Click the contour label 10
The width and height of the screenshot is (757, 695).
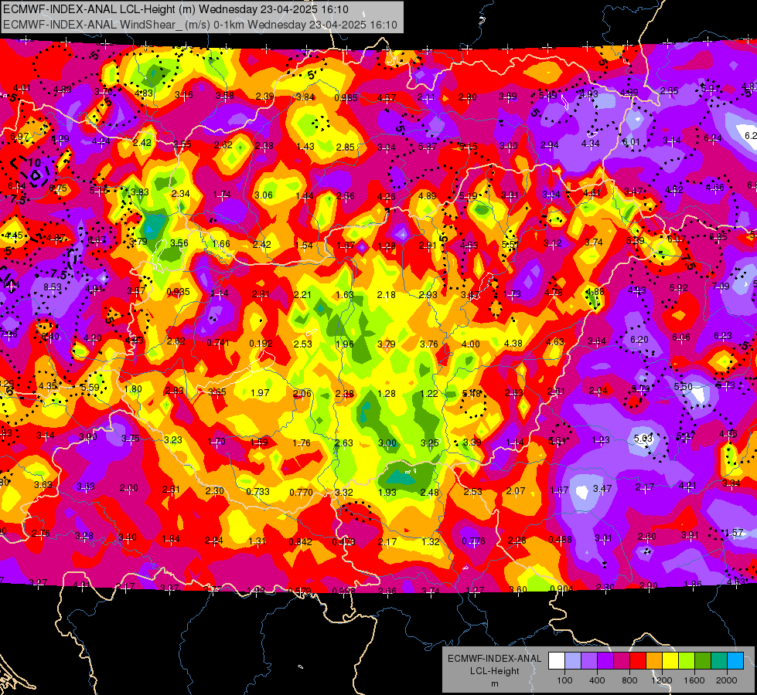click(x=34, y=162)
